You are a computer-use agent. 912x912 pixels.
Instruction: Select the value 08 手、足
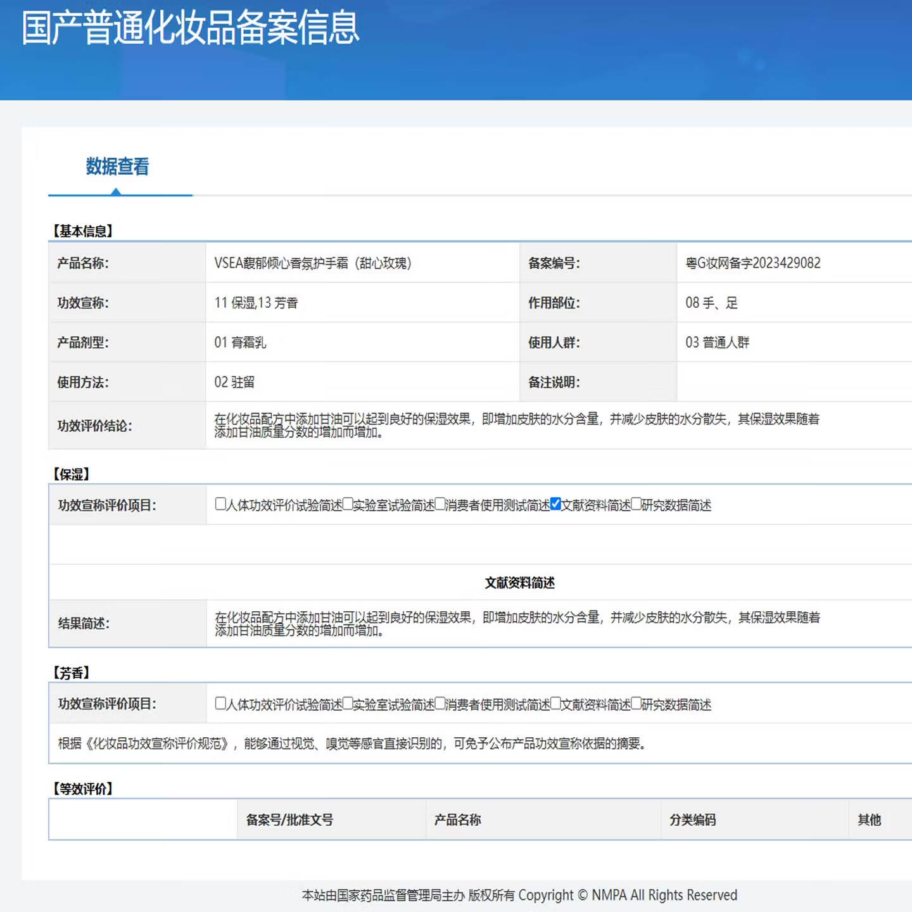pyautogui.click(x=711, y=303)
